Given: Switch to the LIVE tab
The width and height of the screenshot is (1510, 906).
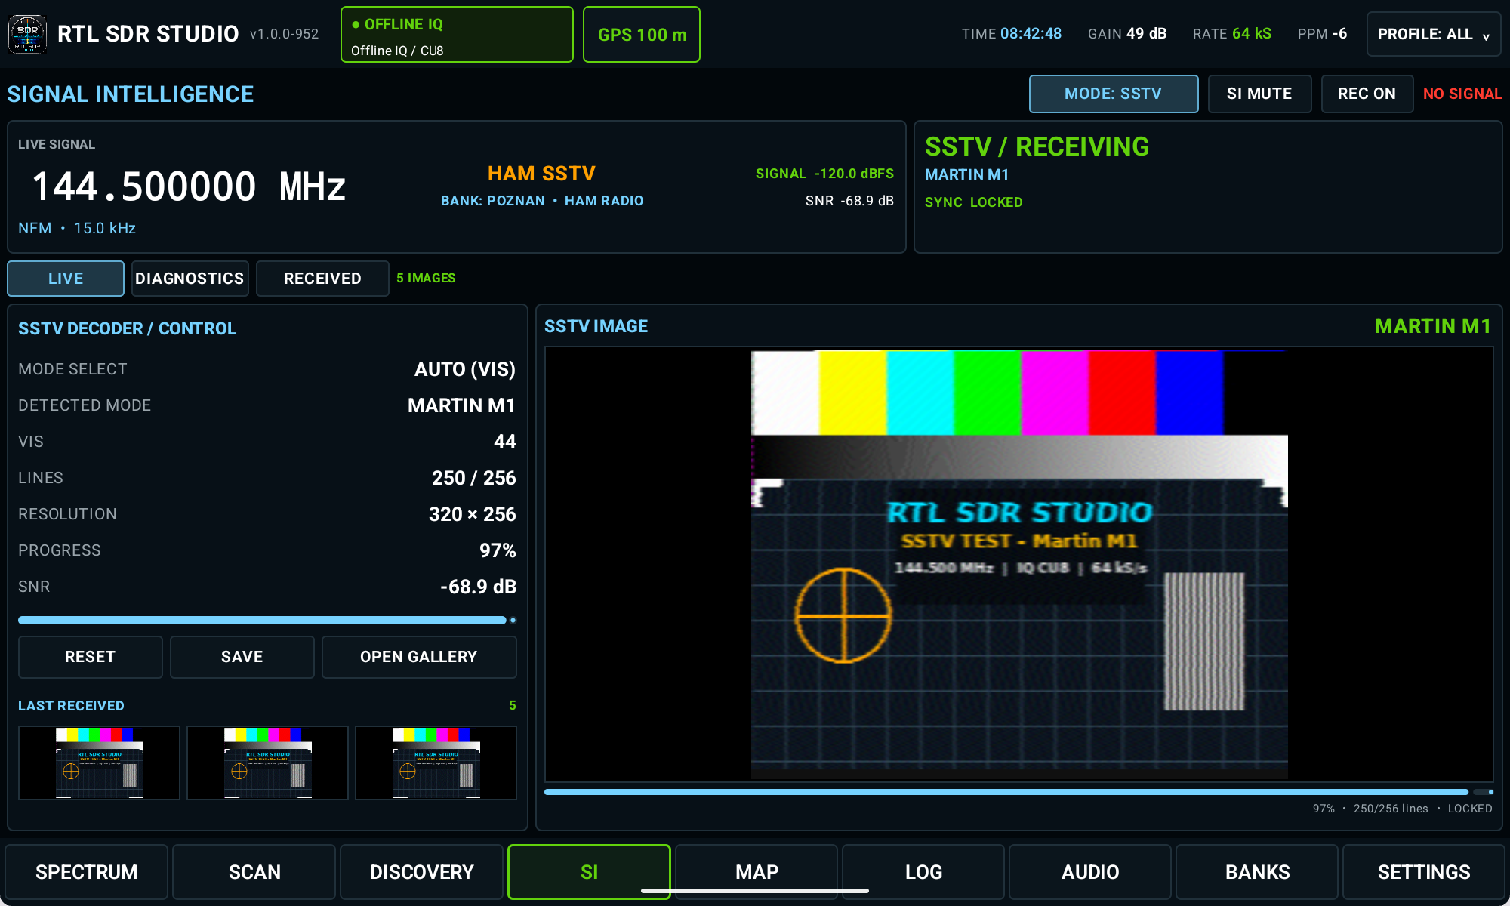Looking at the screenshot, I should tap(66, 279).
